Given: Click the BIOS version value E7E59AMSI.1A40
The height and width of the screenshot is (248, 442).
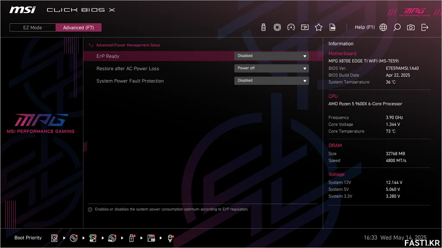Looking at the screenshot, I should pos(402,68).
